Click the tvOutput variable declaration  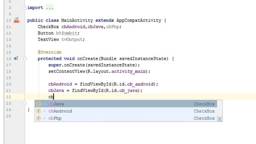pyautogui.click(x=72, y=40)
